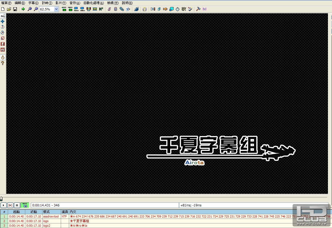Open Automation manager icon
Viewport: 332px width, 228px height.
tap(136, 9)
